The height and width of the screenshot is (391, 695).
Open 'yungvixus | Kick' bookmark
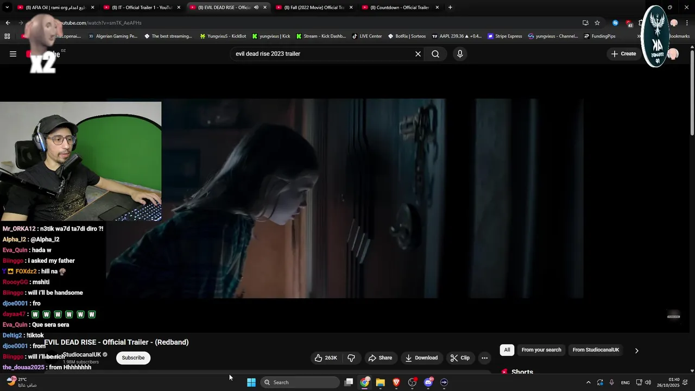coord(271,36)
